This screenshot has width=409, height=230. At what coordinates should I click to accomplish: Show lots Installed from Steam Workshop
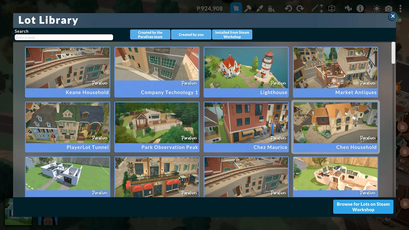coord(232,34)
